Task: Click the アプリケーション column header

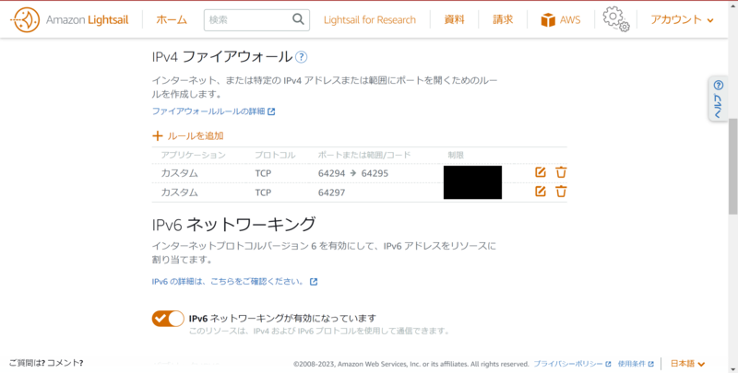Action: 193,155
